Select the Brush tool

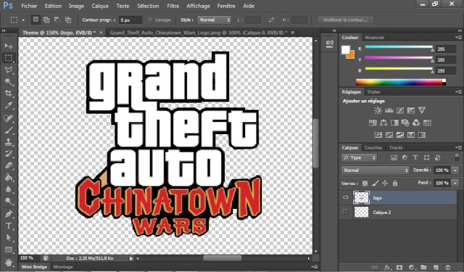(9, 131)
